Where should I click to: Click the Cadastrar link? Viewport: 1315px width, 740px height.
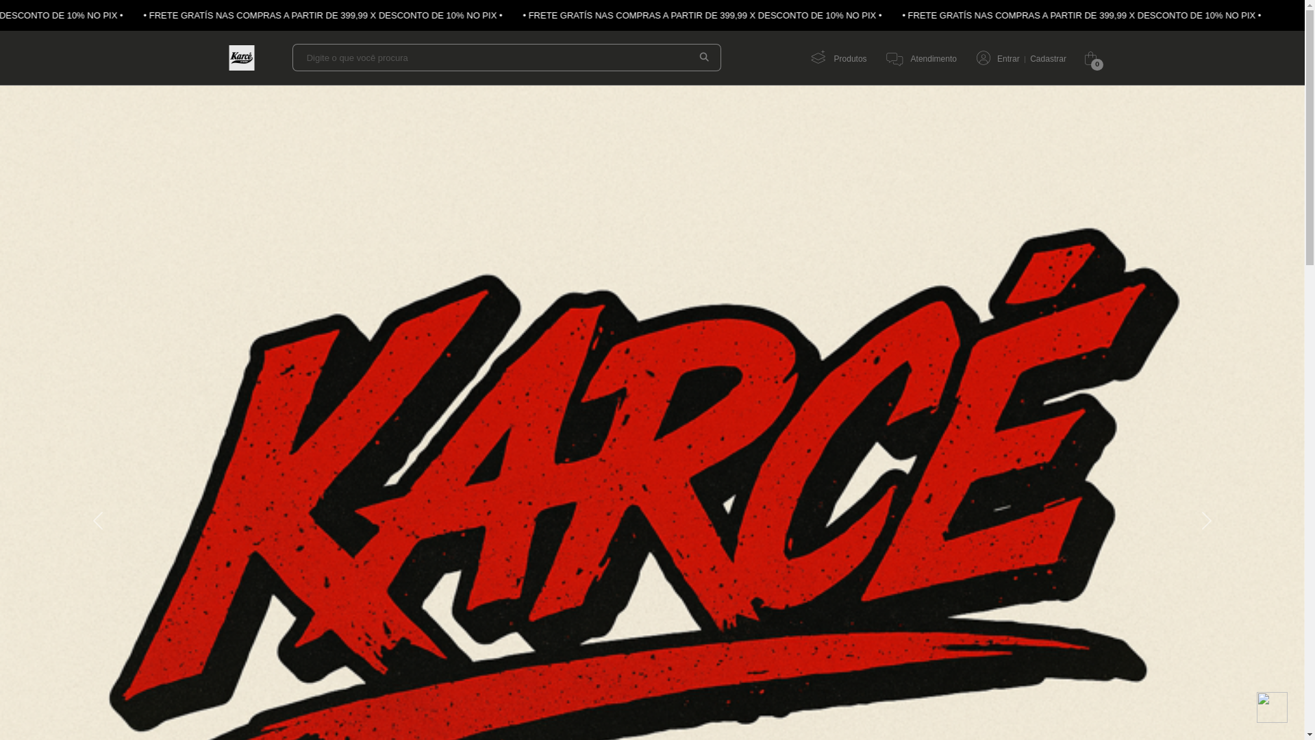pos(1048,59)
